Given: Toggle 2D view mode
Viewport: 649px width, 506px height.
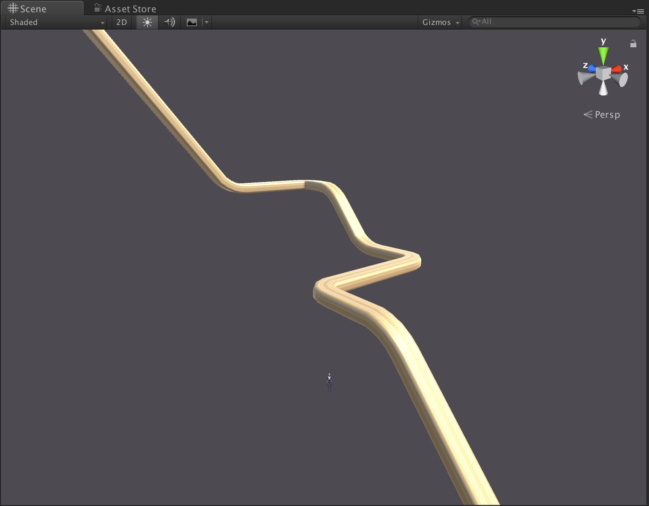Looking at the screenshot, I should (122, 22).
